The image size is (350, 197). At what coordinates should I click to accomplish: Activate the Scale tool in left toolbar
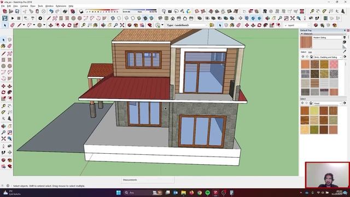pos(3,99)
